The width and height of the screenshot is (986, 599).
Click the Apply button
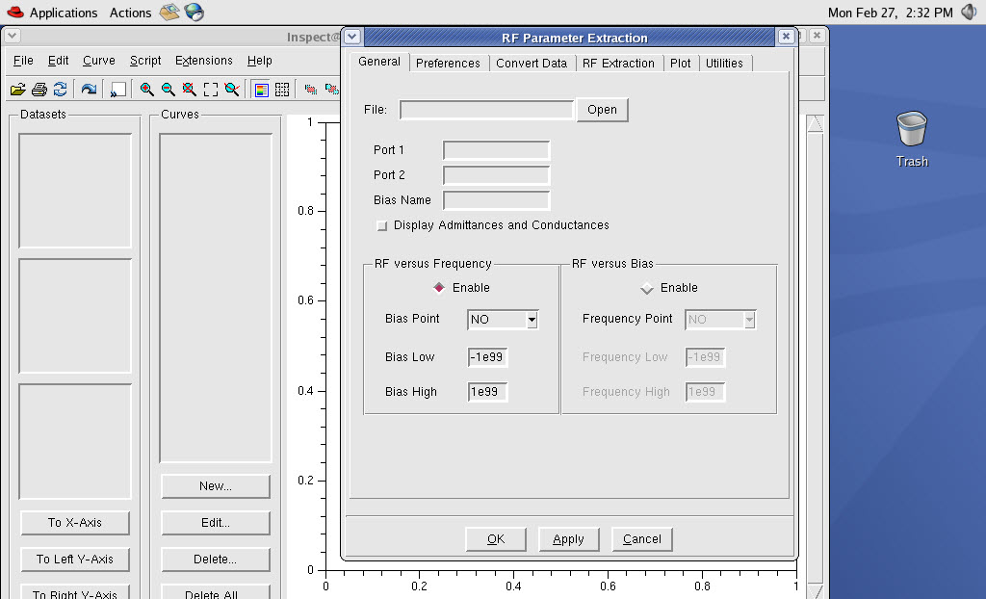click(x=568, y=539)
